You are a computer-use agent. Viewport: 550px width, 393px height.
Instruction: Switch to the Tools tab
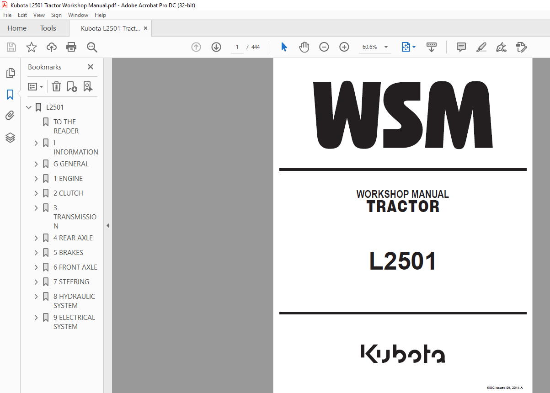[x=48, y=28]
